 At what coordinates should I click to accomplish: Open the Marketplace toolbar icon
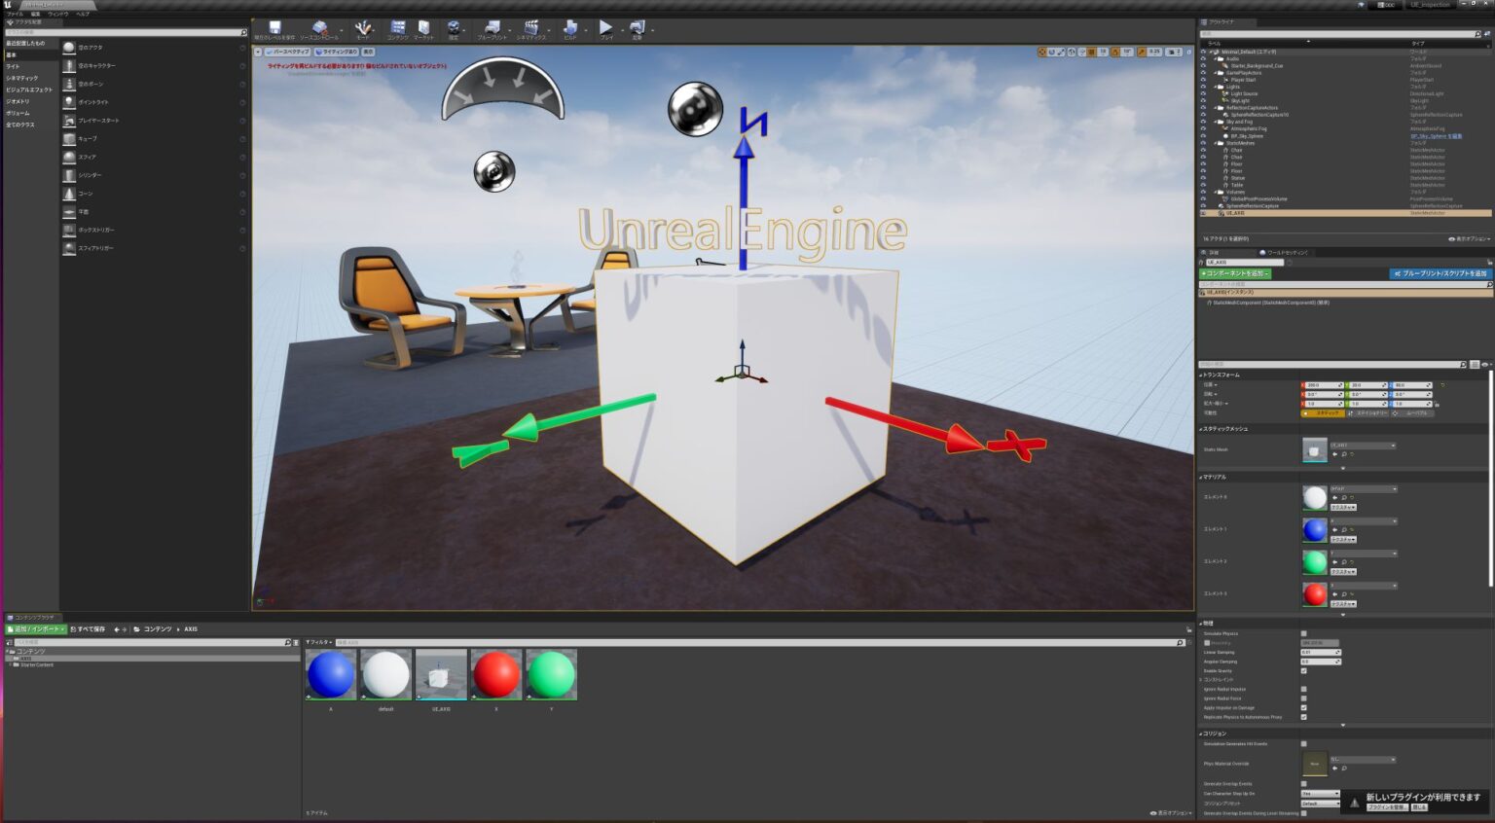click(423, 29)
